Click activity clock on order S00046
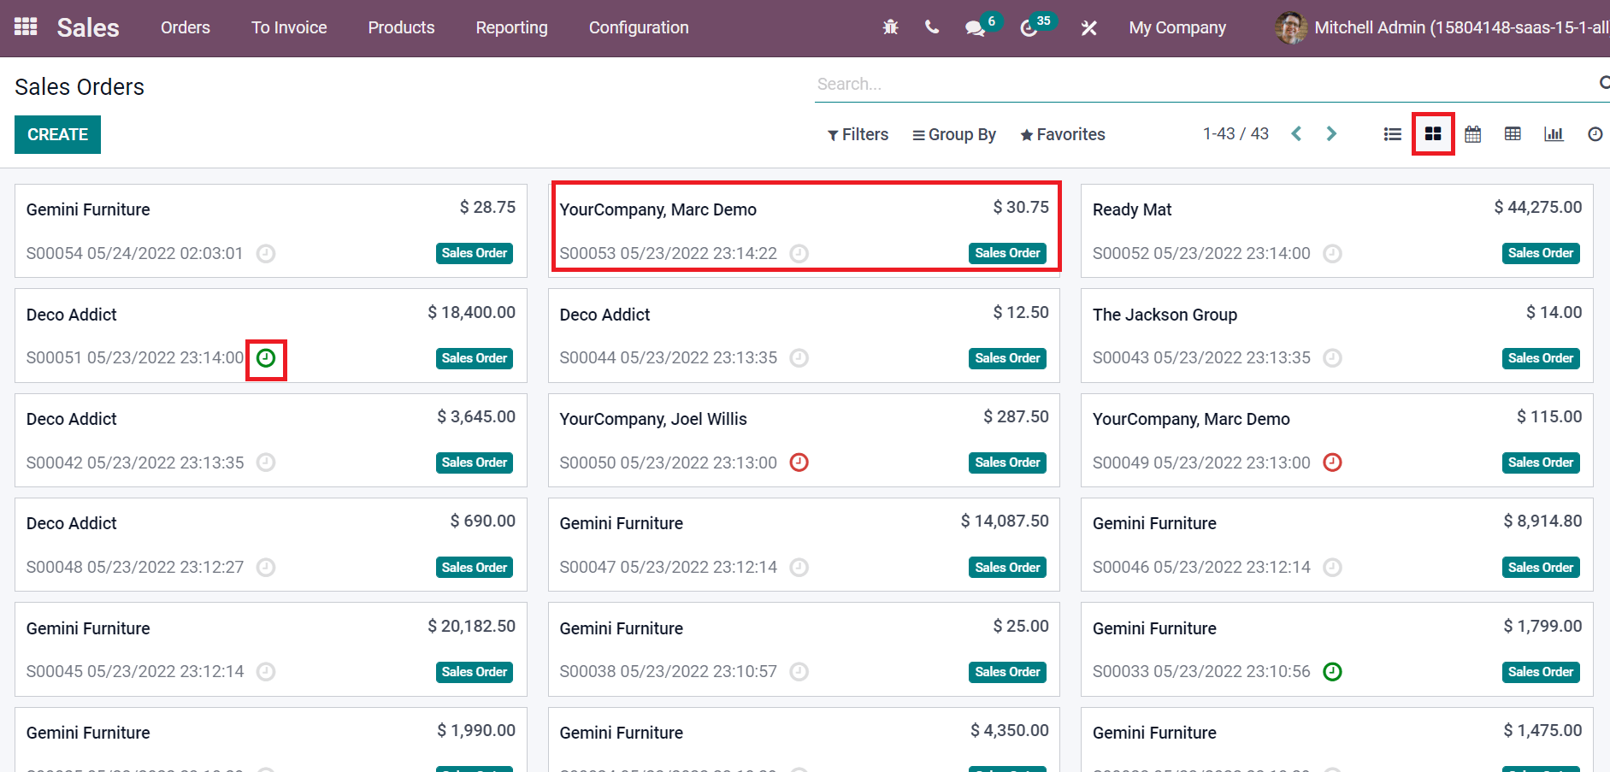Screen dimensions: 1610x772 click(x=1332, y=567)
